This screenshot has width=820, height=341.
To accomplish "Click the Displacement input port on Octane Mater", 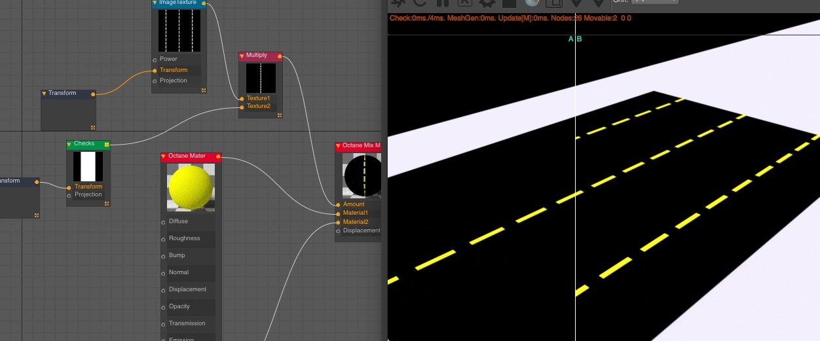I will 164,290.
